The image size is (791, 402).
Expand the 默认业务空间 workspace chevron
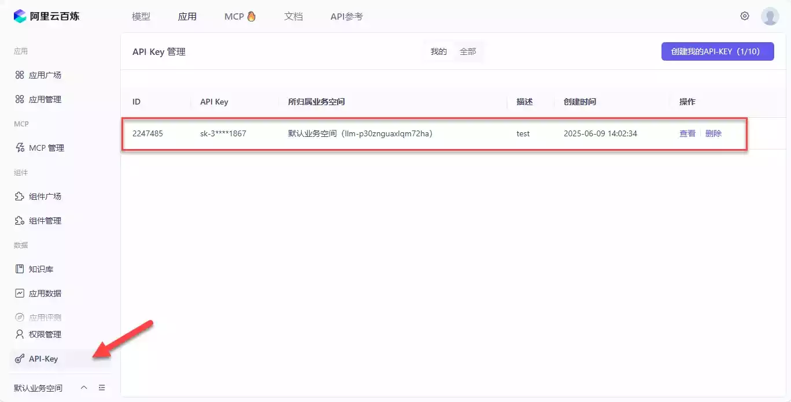[x=84, y=388]
